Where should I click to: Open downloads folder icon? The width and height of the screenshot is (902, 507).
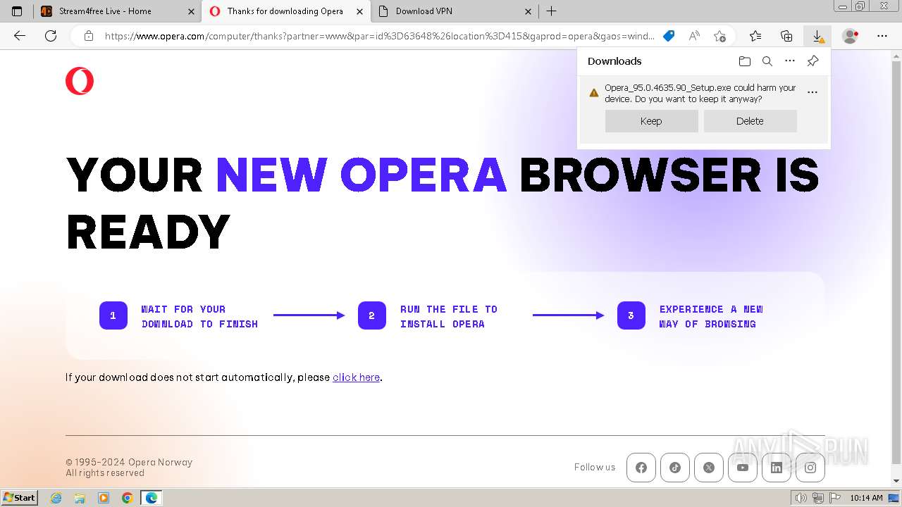745,61
